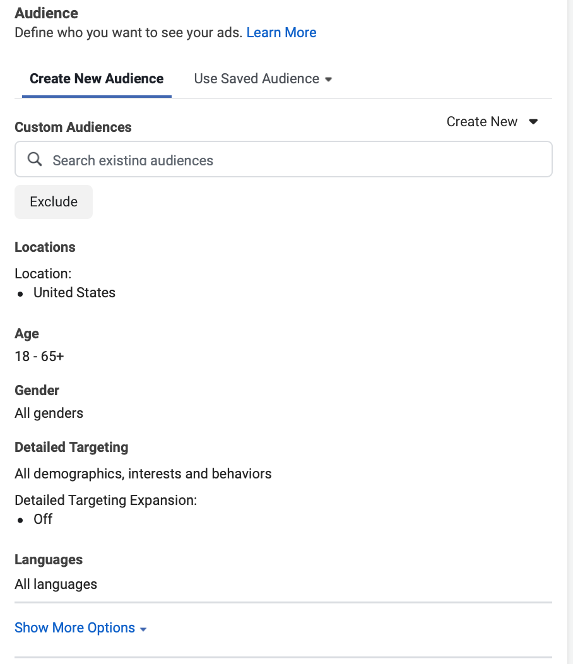Viewport: 573px width, 664px height.
Task: Modify the Detailed Targeting selection
Action: pos(143,473)
